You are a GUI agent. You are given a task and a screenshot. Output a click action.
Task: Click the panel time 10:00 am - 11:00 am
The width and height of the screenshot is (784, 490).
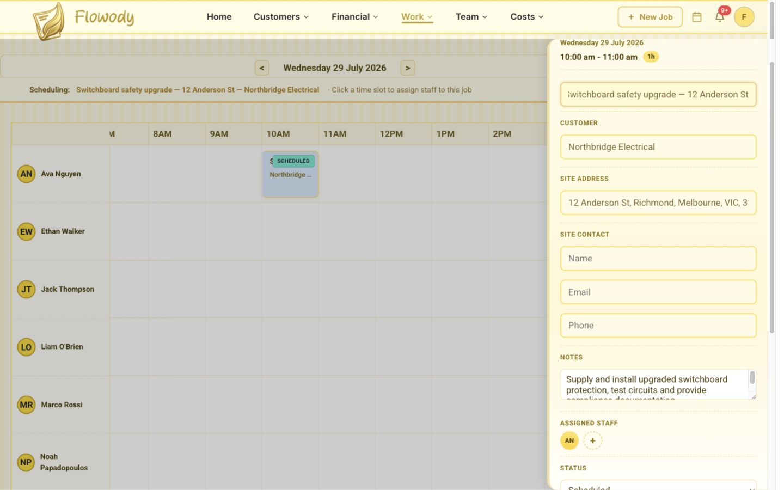pyautogui.click(x=599, y=57)
